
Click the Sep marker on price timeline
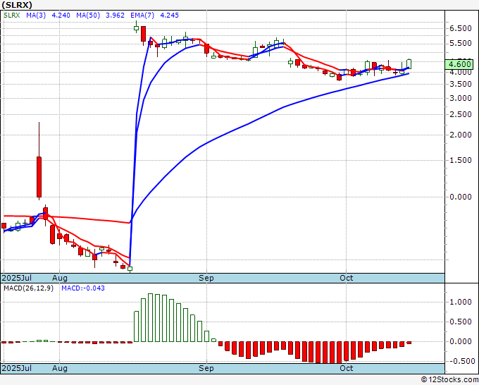[x=206, y=279]
